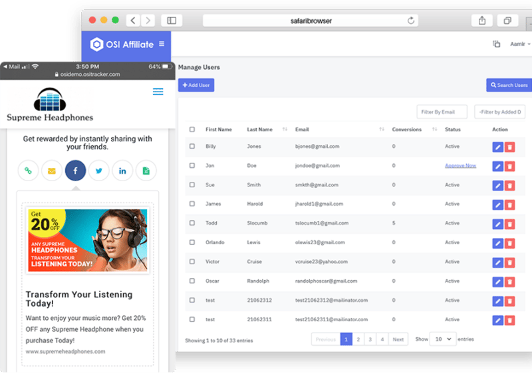The height and width of the screenshot is (373, 532).
Task: Check the box for Billy Jones
Action: coord(192,146)
